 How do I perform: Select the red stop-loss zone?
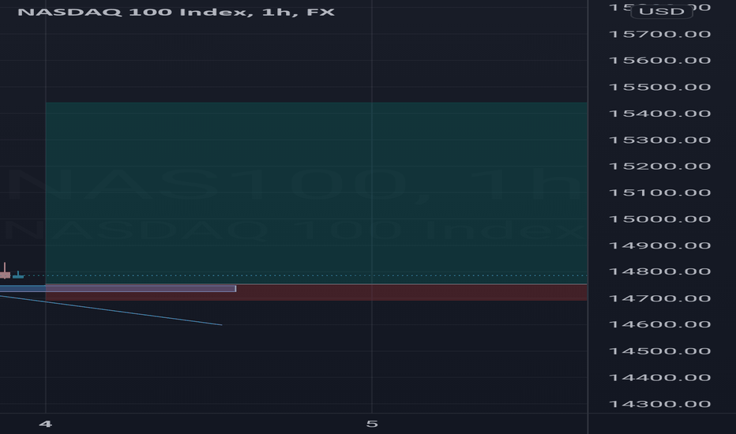point(317,292)
